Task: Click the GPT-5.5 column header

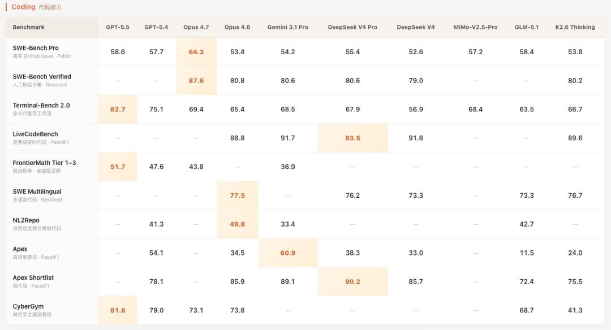Action: [x=118, y=27]
